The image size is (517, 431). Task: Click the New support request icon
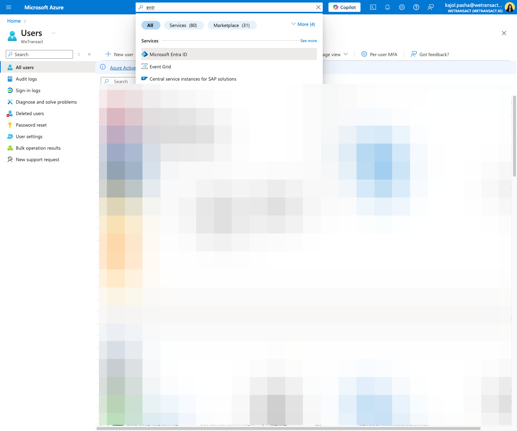[x=10, y=159]
